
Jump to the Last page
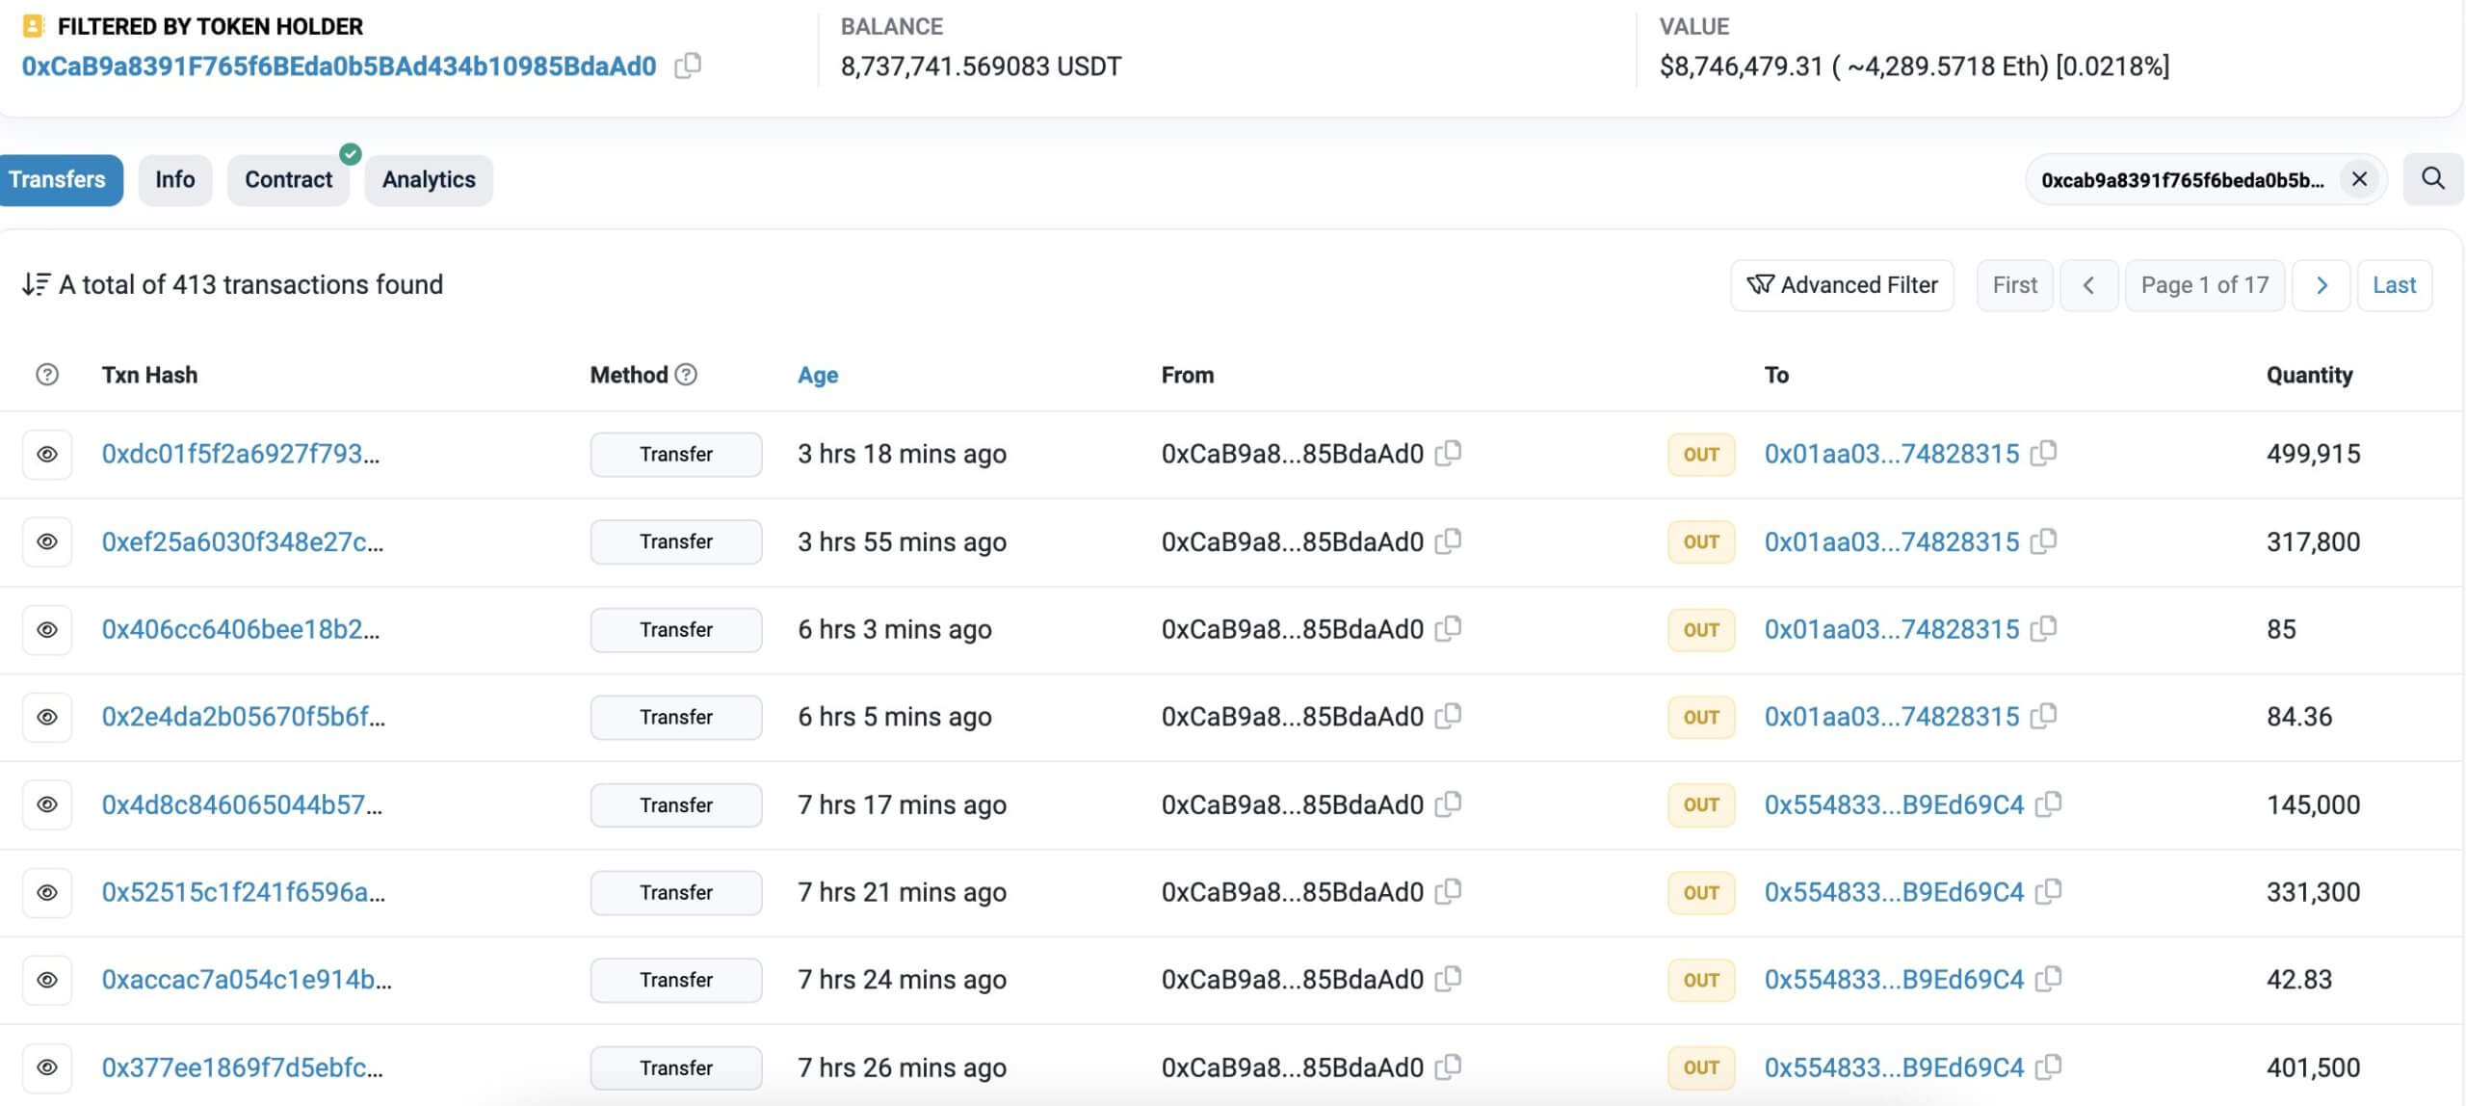point(2394,285)
